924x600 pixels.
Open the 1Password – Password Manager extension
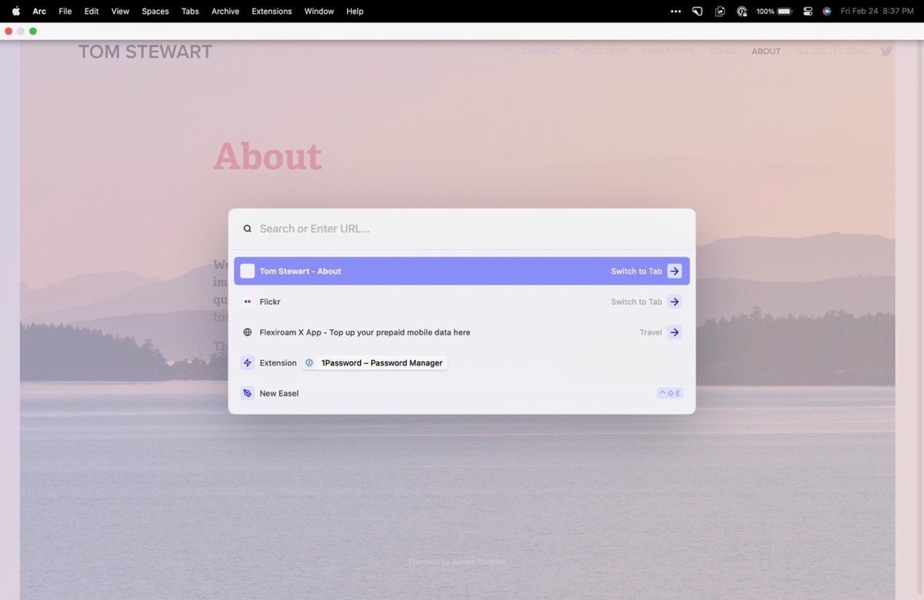[375, 363]
